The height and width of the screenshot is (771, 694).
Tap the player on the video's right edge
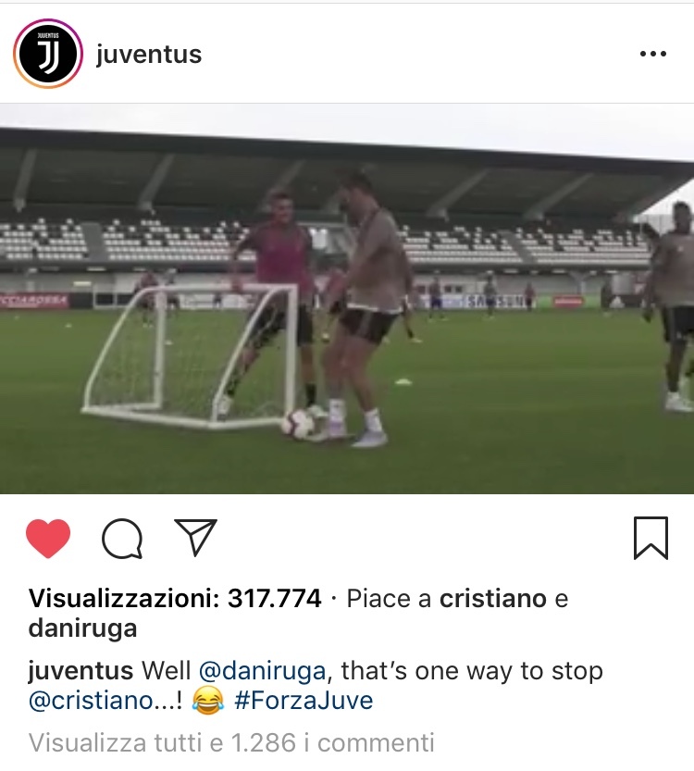coord(671,305)
